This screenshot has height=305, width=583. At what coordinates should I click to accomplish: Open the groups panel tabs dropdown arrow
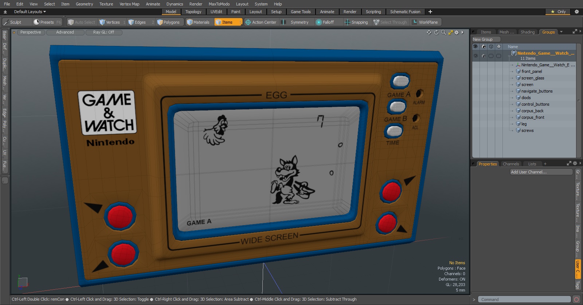coord(561,32)
